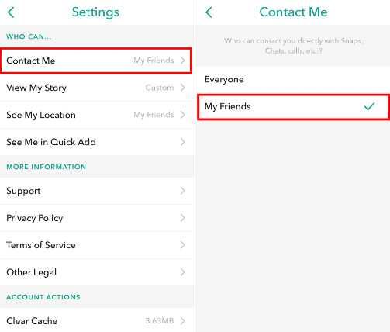This screenshot has width=390, height=332.
Task: Open the Terms of Service page
Action: tap(97, 245)
